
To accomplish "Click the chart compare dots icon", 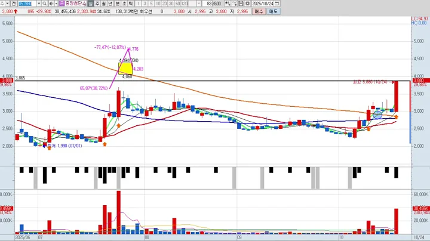I will [x=228, y=4].
